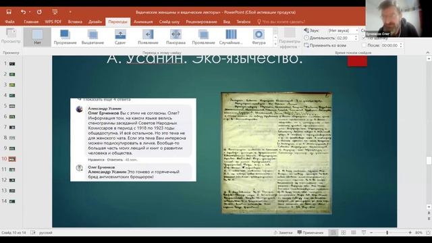The width and height of the screenshot is (432, 243).
Task: Click the zoom slider handle
Action: (387, 232)
